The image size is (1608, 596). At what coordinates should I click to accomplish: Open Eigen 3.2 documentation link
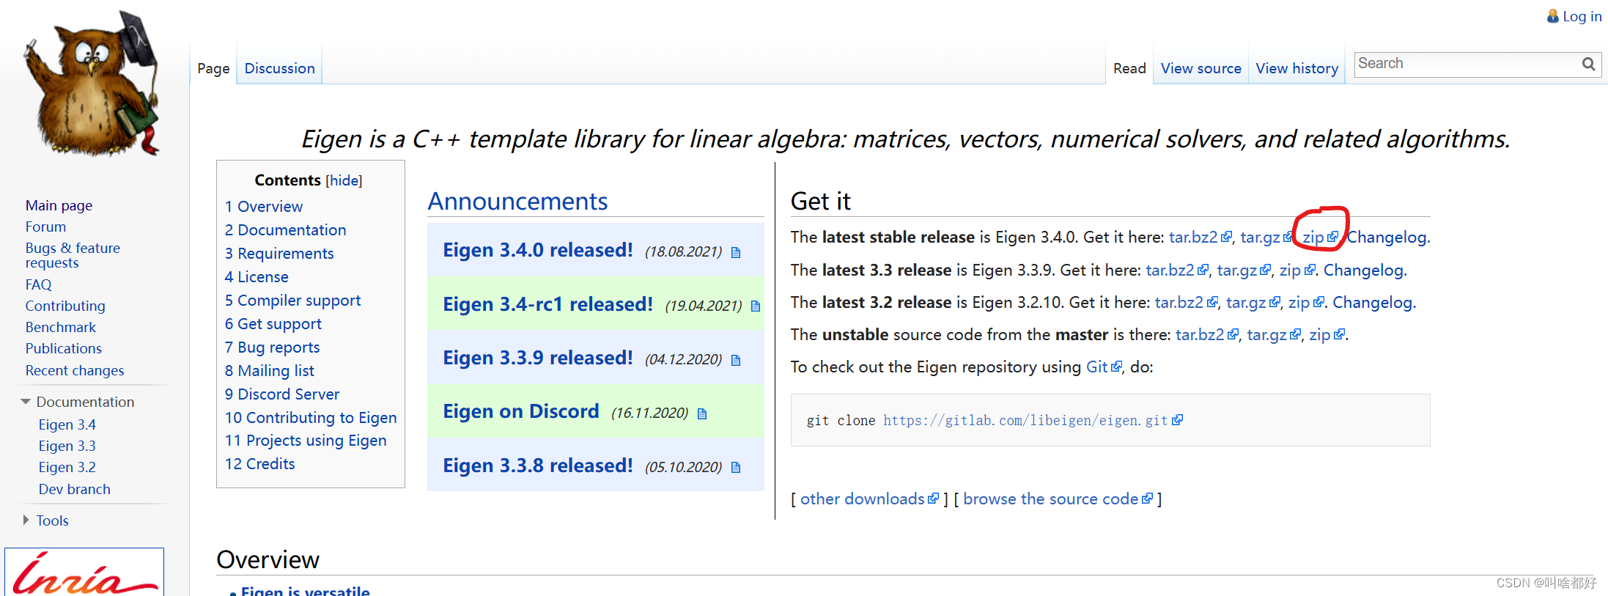[67, 467]
